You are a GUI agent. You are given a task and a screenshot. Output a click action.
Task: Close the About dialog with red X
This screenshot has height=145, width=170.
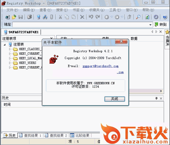[x=121, y=41]
